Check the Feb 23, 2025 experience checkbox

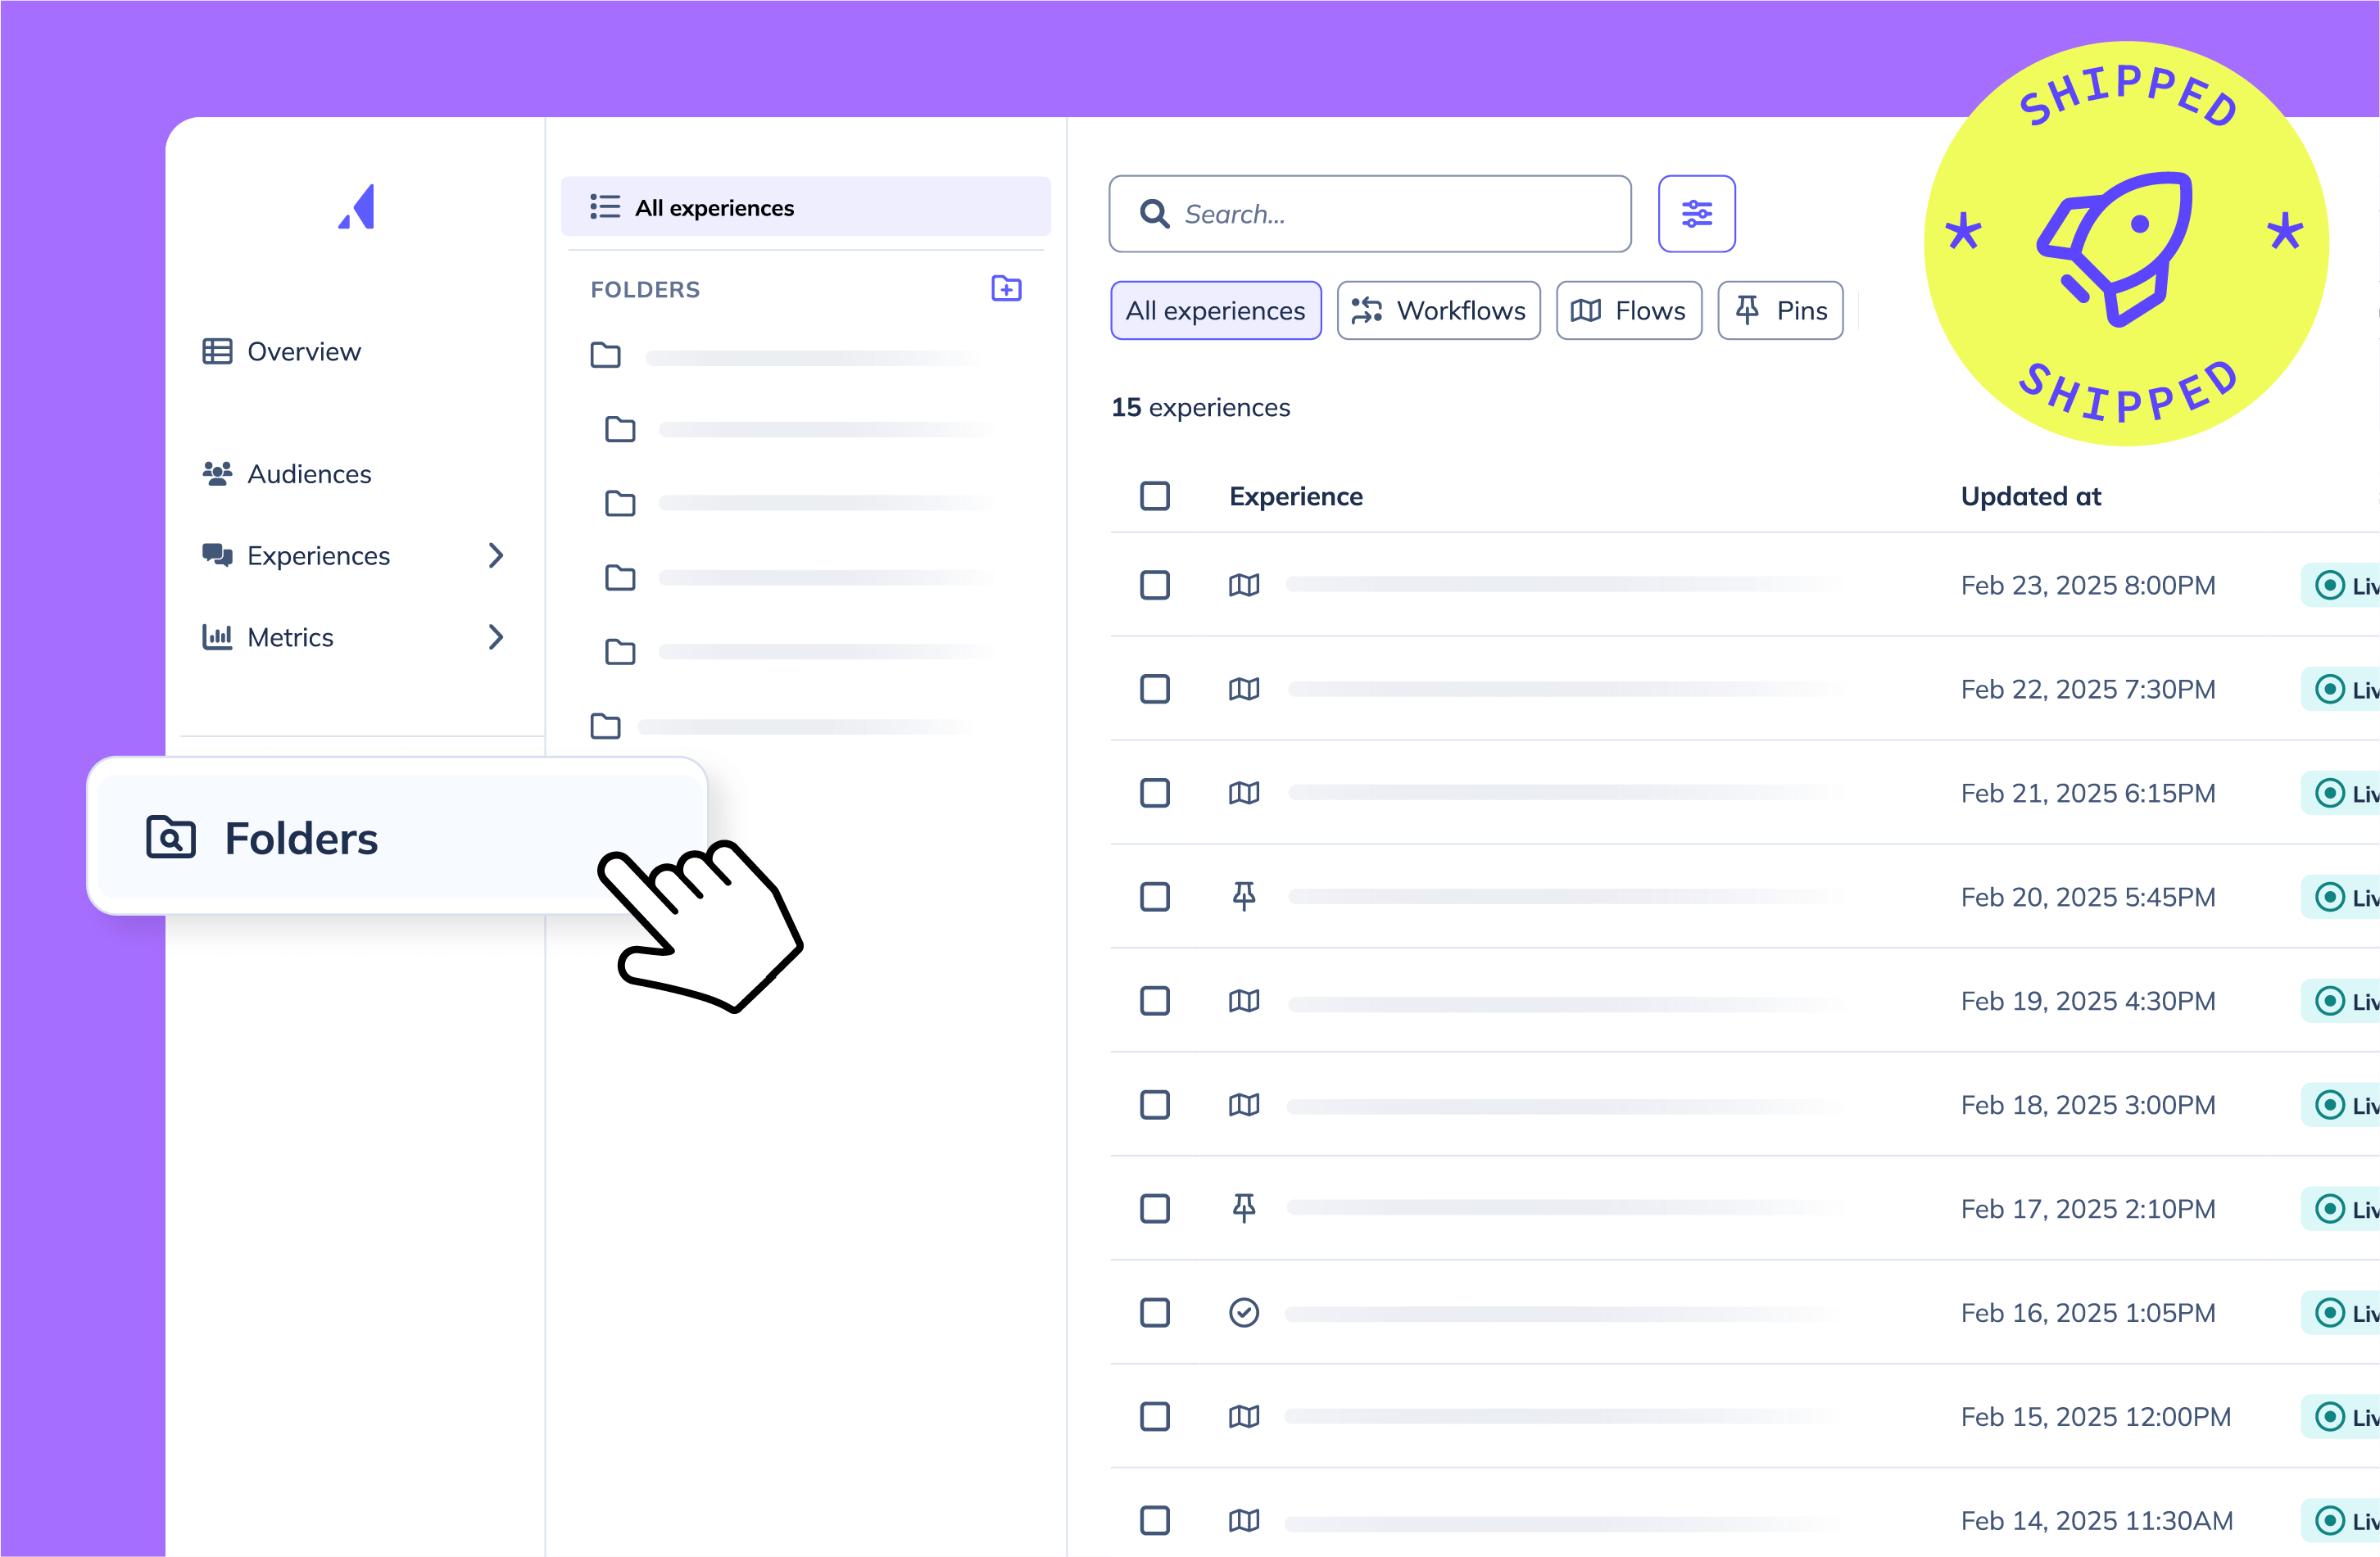click(1155, 585)
